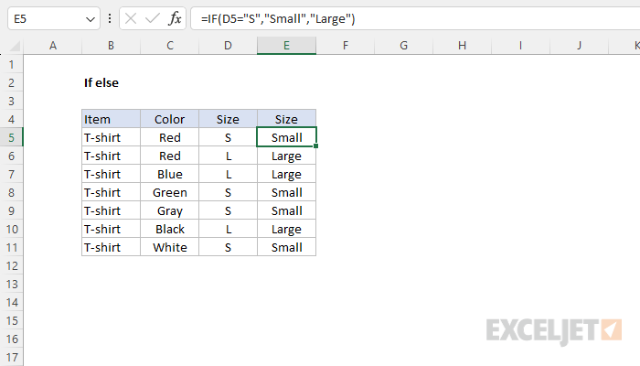Select the Item header cell
640x366 pixels.
point(111,119)
